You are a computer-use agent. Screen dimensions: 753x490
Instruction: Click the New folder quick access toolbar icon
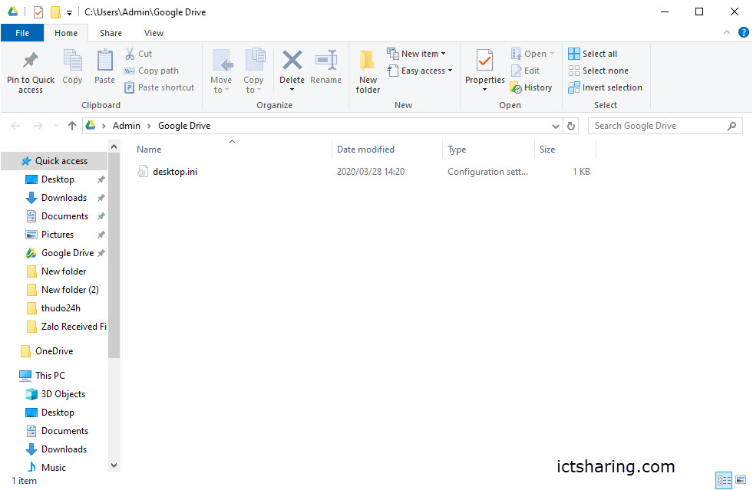[x=56, y=12]
